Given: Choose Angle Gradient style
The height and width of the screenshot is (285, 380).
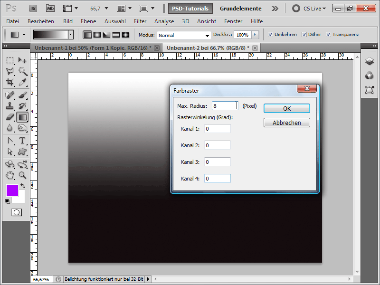Looking at the screenshot, I should (106, 35).
